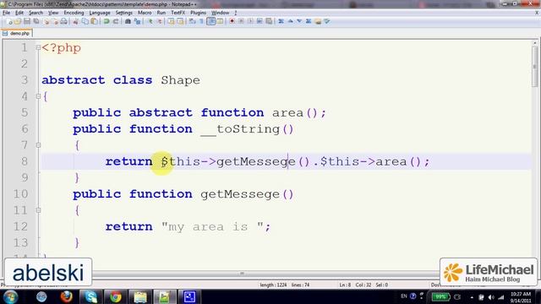Click '__toString()' on line 6
Screen dimensions: 541x304
[x=247, y=129]
